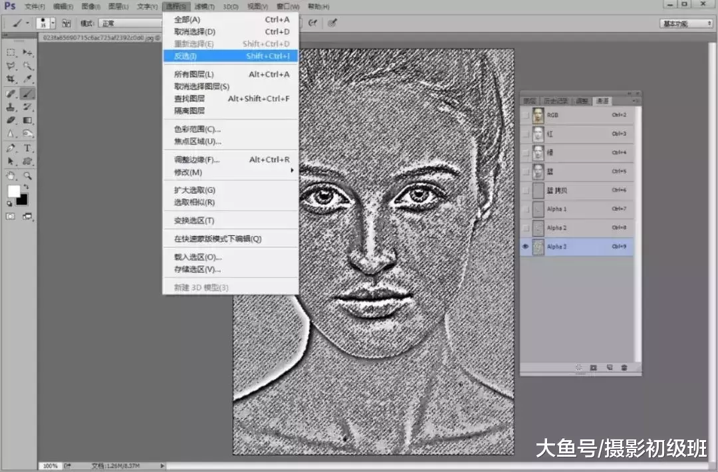The height and width of the screenshot is (472, 718).
Task: Expand the 修改(M) submenu
Action: 230,172
